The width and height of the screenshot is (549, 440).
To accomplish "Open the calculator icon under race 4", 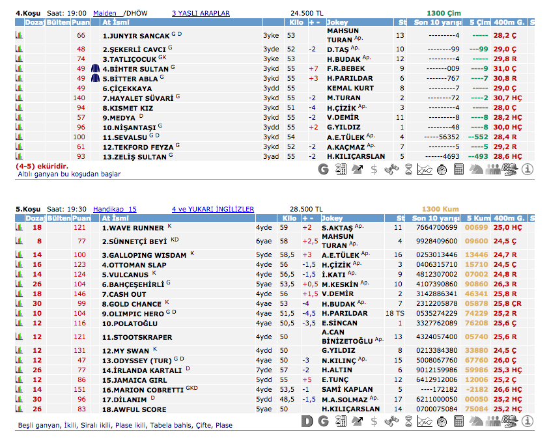I will pos(458,170).
